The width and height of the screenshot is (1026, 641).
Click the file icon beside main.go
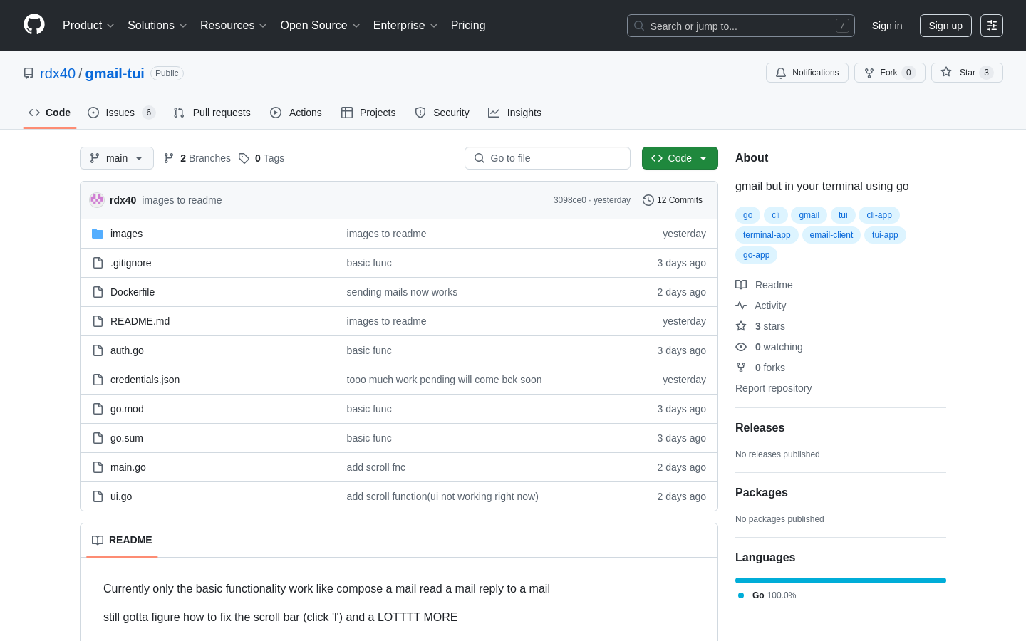[98, 467]
